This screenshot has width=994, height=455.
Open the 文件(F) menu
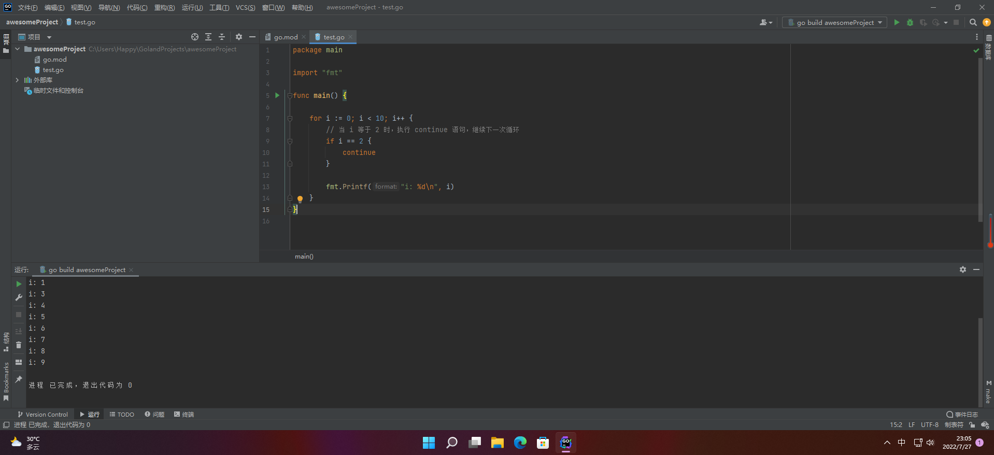point(27,7)
